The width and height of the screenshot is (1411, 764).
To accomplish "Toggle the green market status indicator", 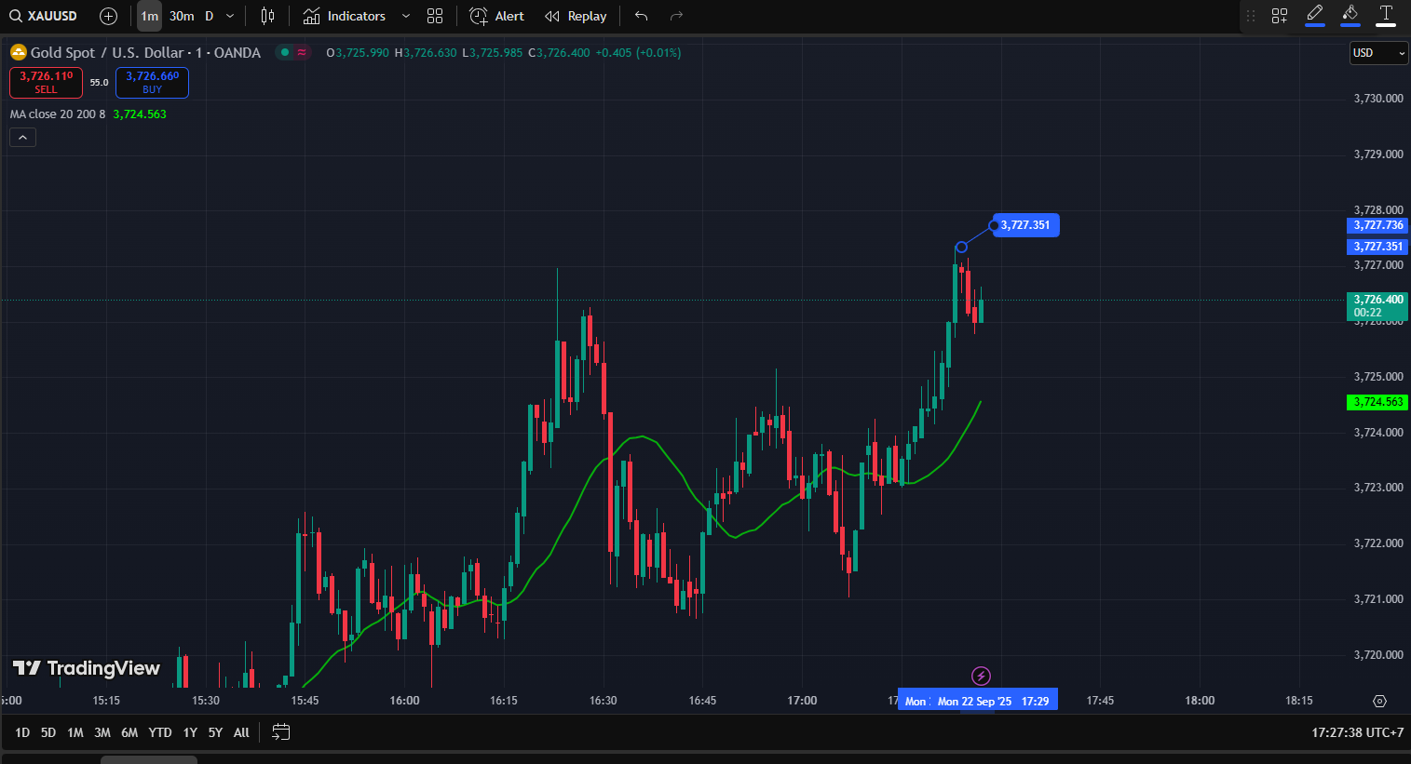I will 285,53.
